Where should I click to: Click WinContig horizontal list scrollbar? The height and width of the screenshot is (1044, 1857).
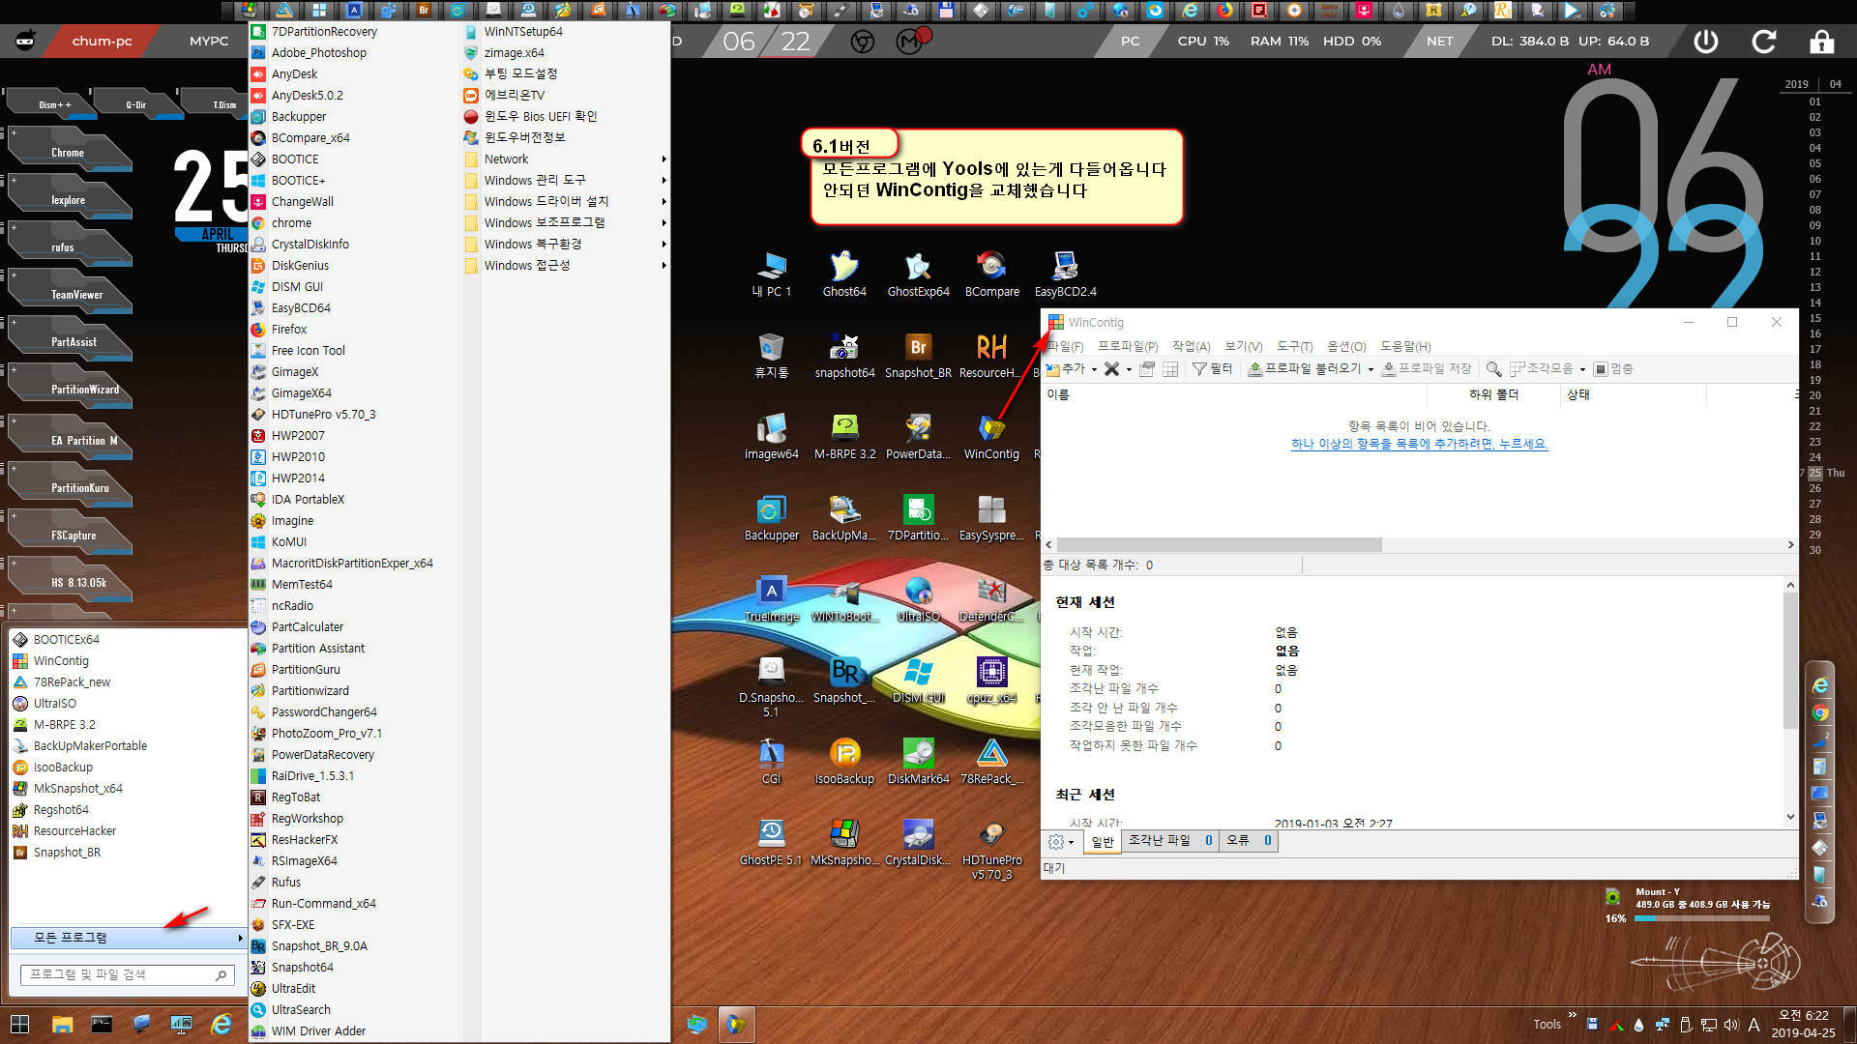coord(1219,545)
